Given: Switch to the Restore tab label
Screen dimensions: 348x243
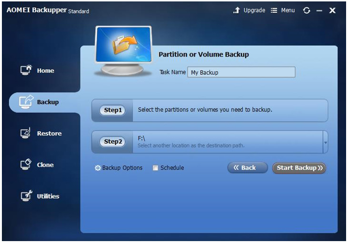Looking at the screenshot, I should point(49,133).
